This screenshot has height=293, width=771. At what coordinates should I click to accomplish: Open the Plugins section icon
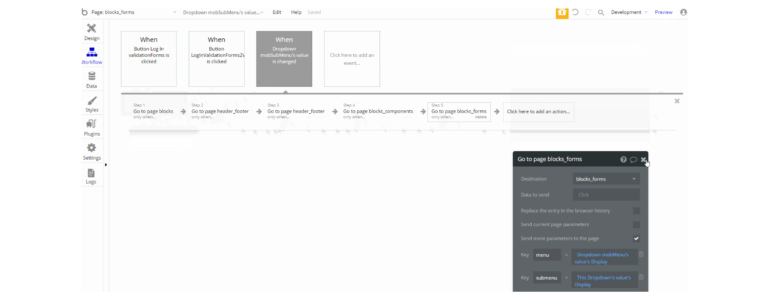91,124
